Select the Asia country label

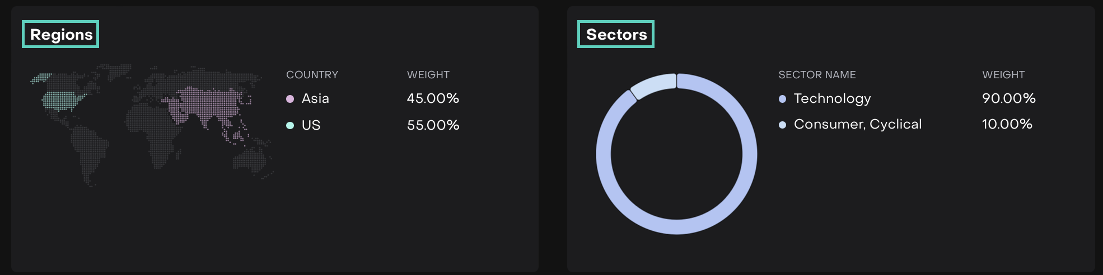tap(315, 98)
